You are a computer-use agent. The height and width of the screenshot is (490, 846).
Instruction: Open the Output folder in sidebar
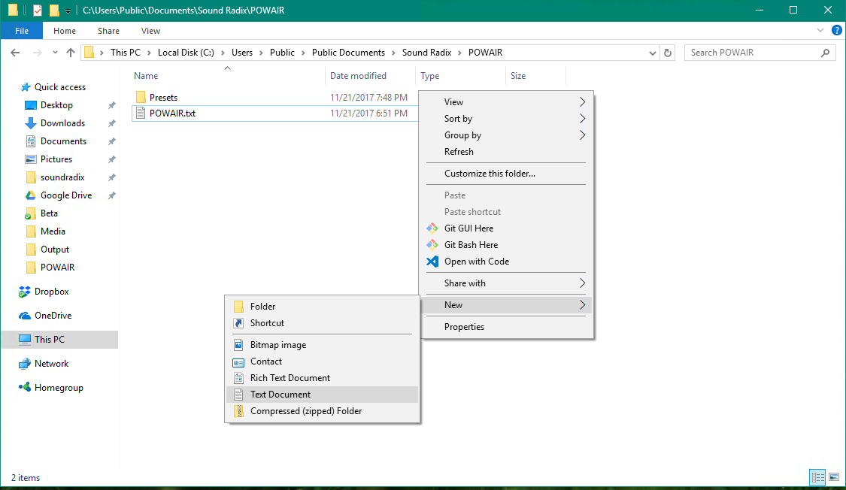click(x=54, y=250)
